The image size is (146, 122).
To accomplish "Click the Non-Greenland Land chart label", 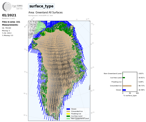I will (x=112, y=73).
